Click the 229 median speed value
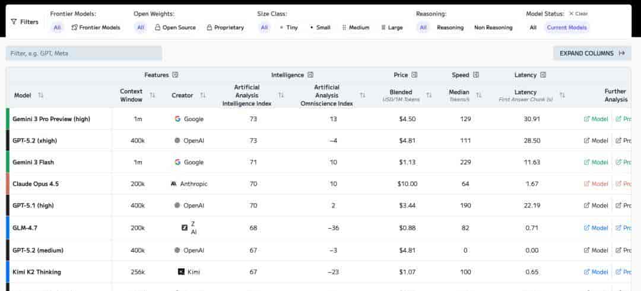 pos(465,162)
